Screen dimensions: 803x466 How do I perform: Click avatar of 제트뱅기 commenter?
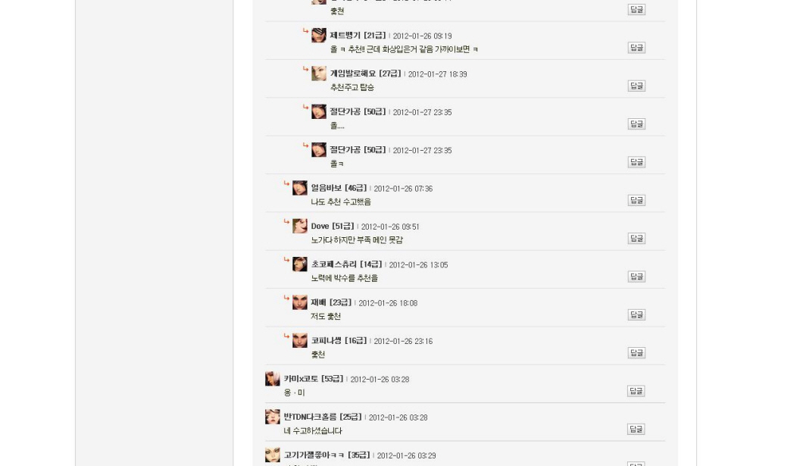pos(318,36)
